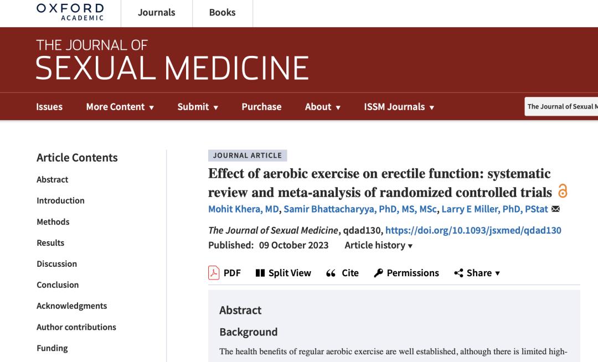Jump to the Methods section in contents

53,222
